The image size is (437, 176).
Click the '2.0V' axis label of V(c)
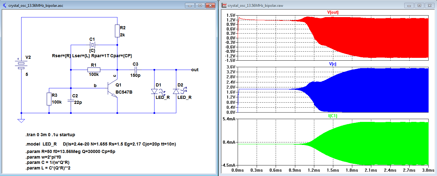230,87
